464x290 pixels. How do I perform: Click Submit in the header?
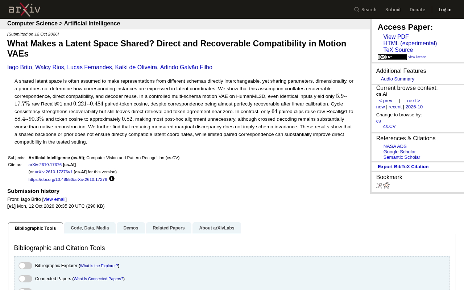[393, 9]
